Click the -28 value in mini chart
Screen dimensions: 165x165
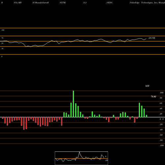pyautogui.click(x=106, y=160)
